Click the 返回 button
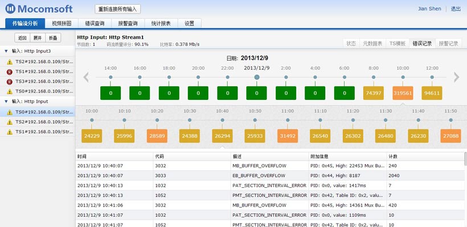The width and height of the screenshot is (467, 227). pos(22,37)
